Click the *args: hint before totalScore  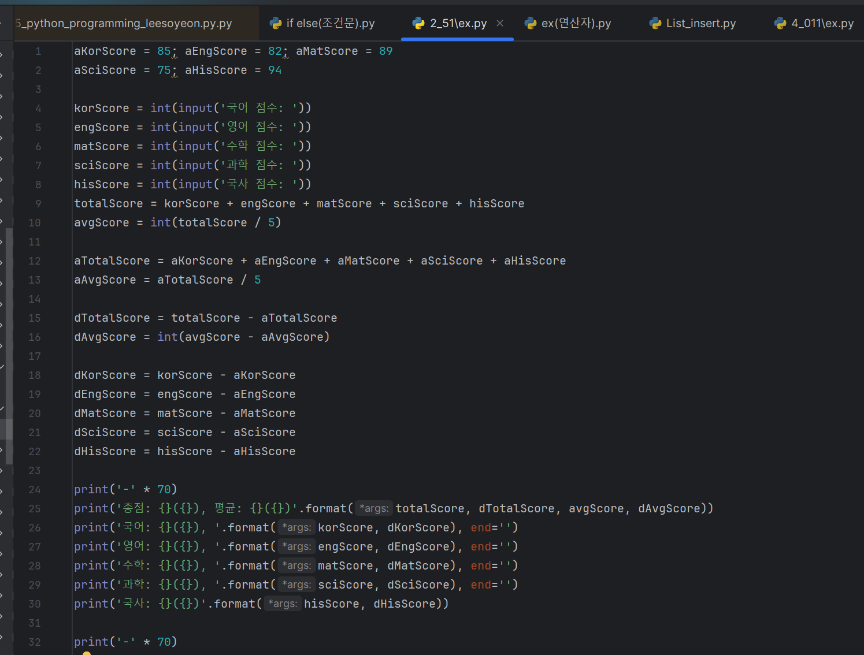(x=373, y=508)
